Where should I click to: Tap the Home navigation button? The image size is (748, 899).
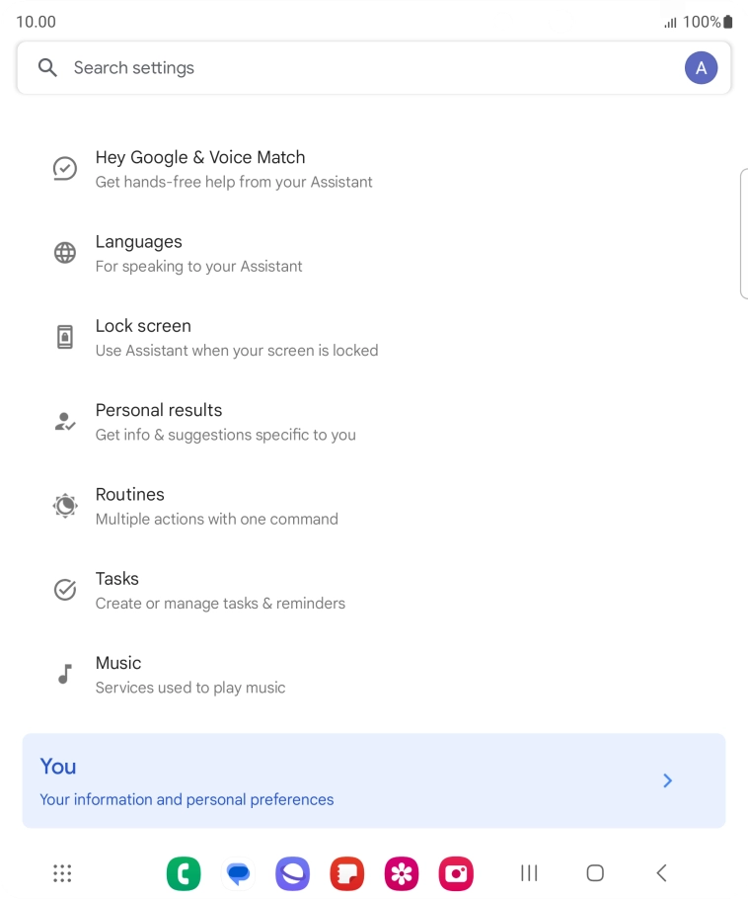[595, 873]
